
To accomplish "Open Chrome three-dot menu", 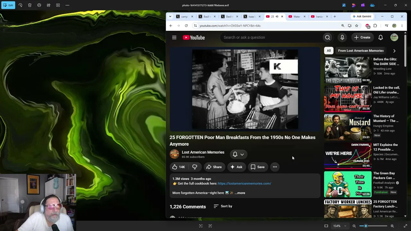I will point(402,26).
